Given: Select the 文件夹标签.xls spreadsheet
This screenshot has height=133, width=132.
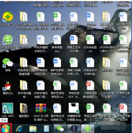Looking at the screenshot, I should point(90,44).
